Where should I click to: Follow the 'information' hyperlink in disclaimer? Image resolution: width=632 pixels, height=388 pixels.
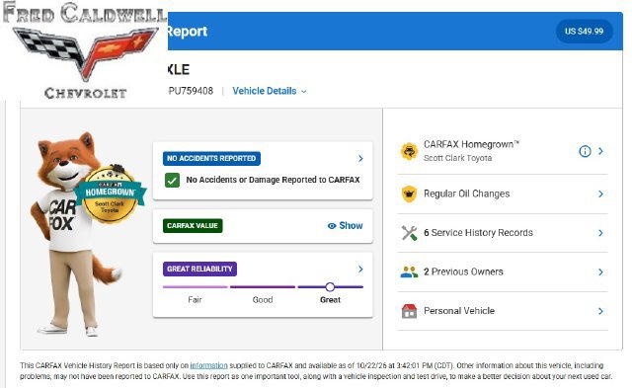click(208, 365)
